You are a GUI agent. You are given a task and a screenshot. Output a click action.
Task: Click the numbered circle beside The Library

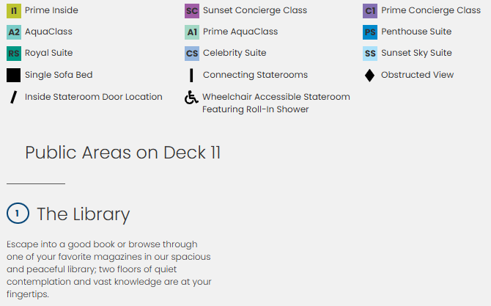coord(18,214)
